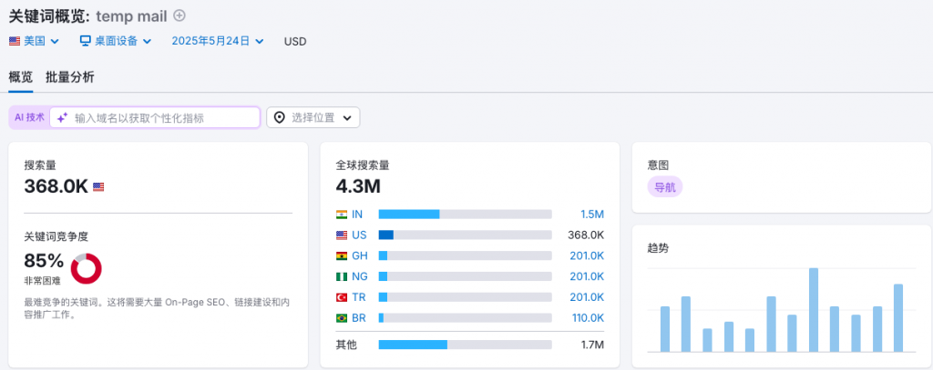Click the 4.3M global volume figure
This screenshot has height=370, width=933.
pos(358,186)
